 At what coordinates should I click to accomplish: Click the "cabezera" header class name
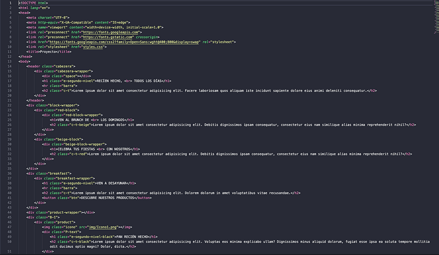[64, 66]
